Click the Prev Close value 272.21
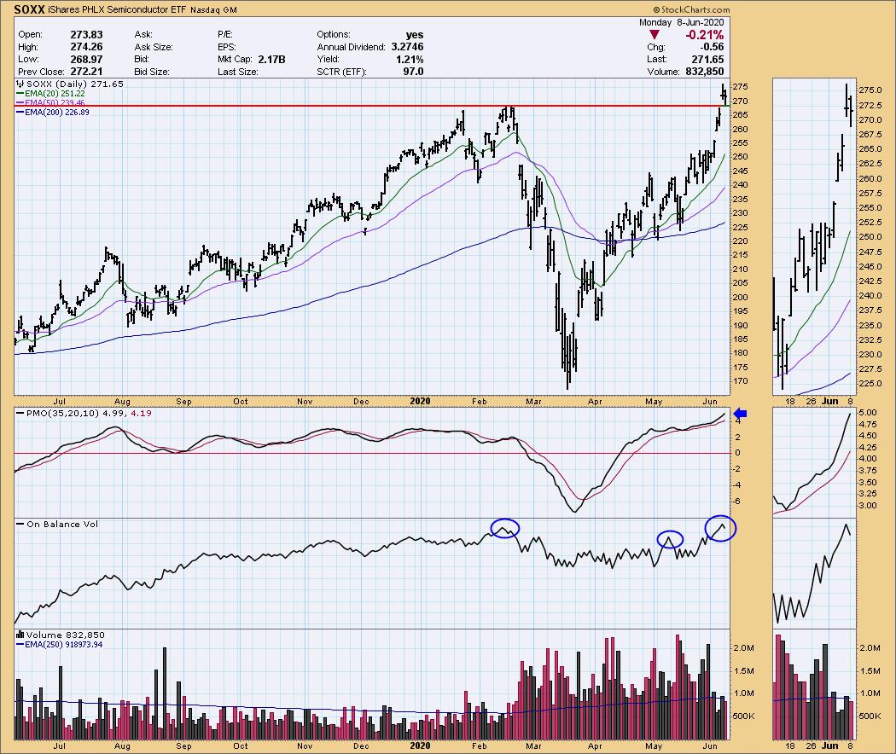896x754 pixels. 86,72
